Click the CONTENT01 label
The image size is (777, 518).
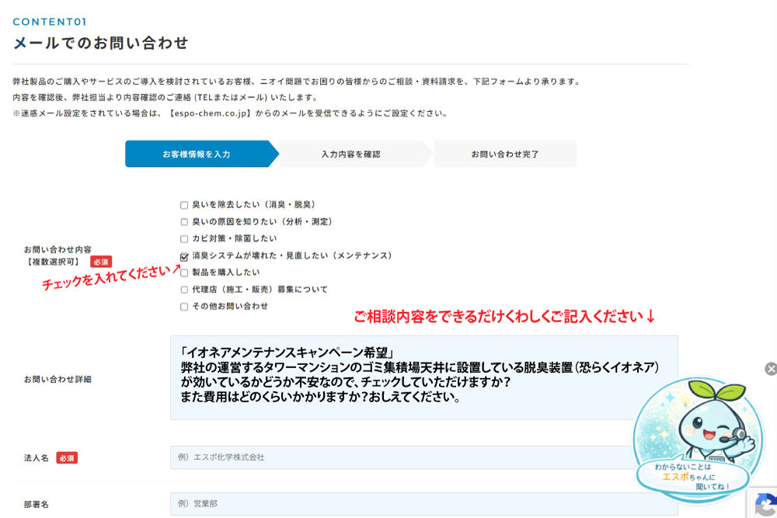(50, 22)
